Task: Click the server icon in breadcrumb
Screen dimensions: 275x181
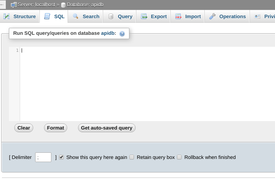Action: click(14, 5)
